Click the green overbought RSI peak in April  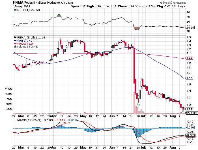pyautogui.click(x=59, y=16)
